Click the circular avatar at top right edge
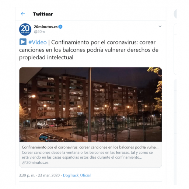189x189 pixels. (175, 14)
